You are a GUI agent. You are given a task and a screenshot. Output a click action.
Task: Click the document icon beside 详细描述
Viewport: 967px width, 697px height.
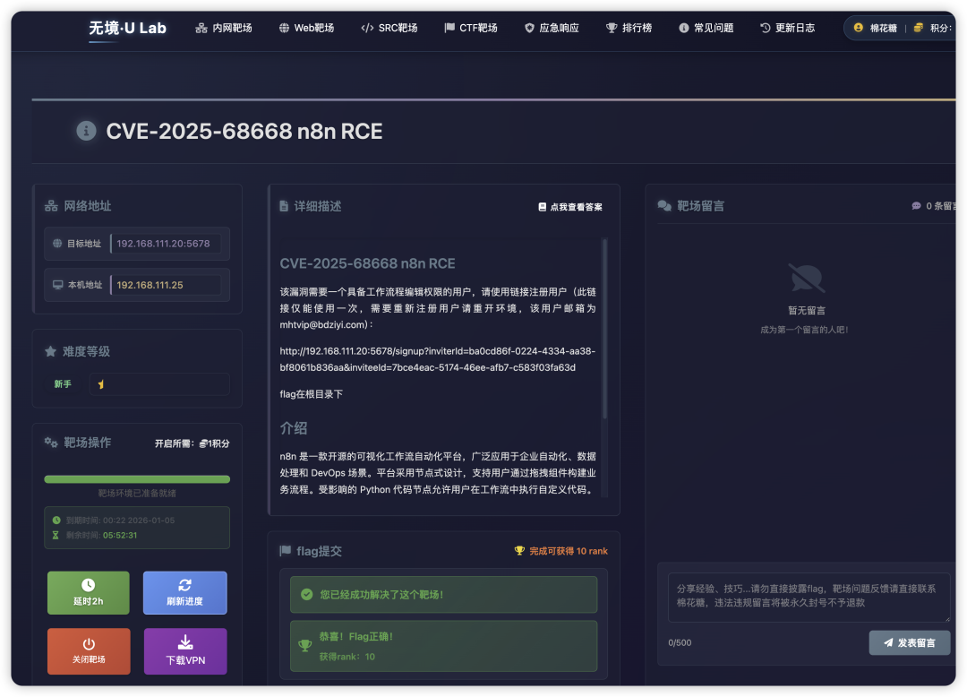click(284, 206)
